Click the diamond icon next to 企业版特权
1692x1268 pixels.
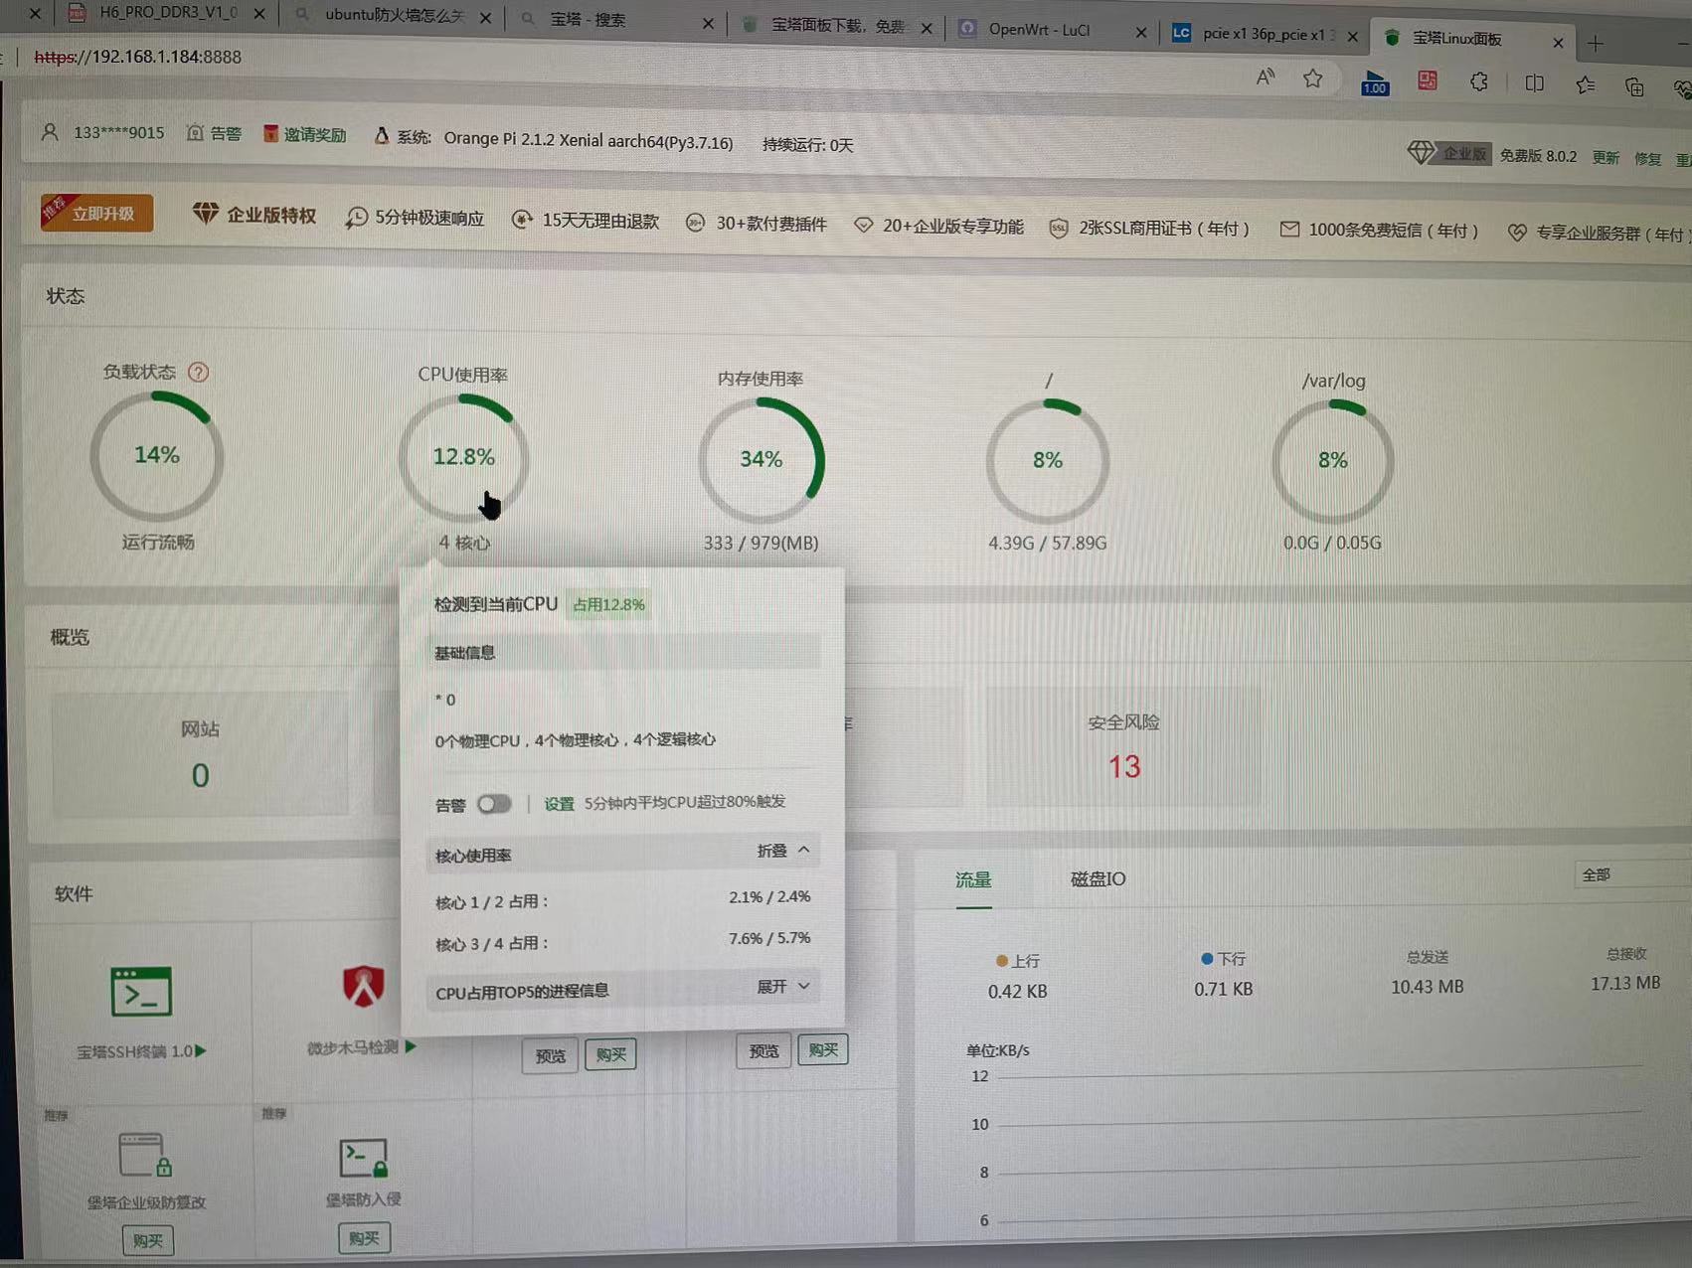pos(206,214)
